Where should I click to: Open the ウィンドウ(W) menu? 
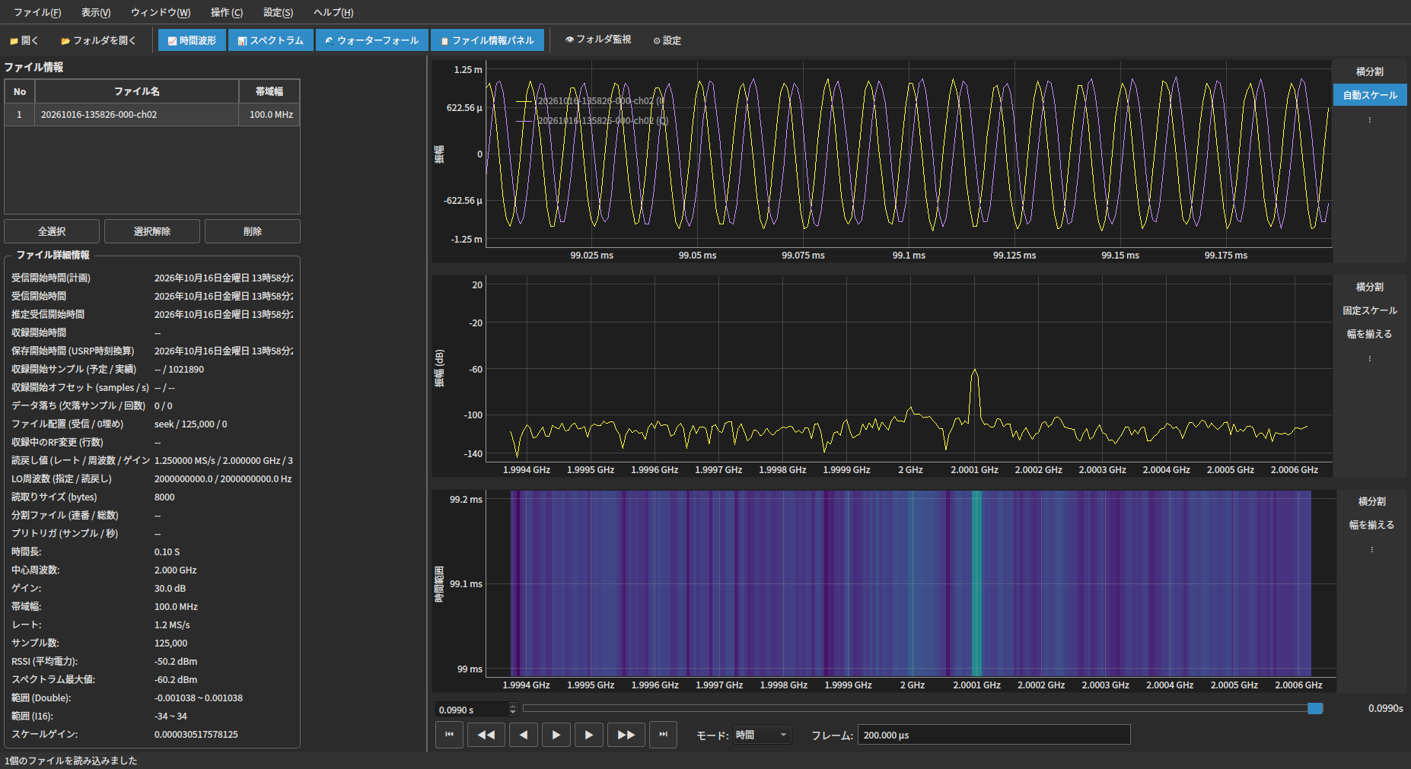161,12
